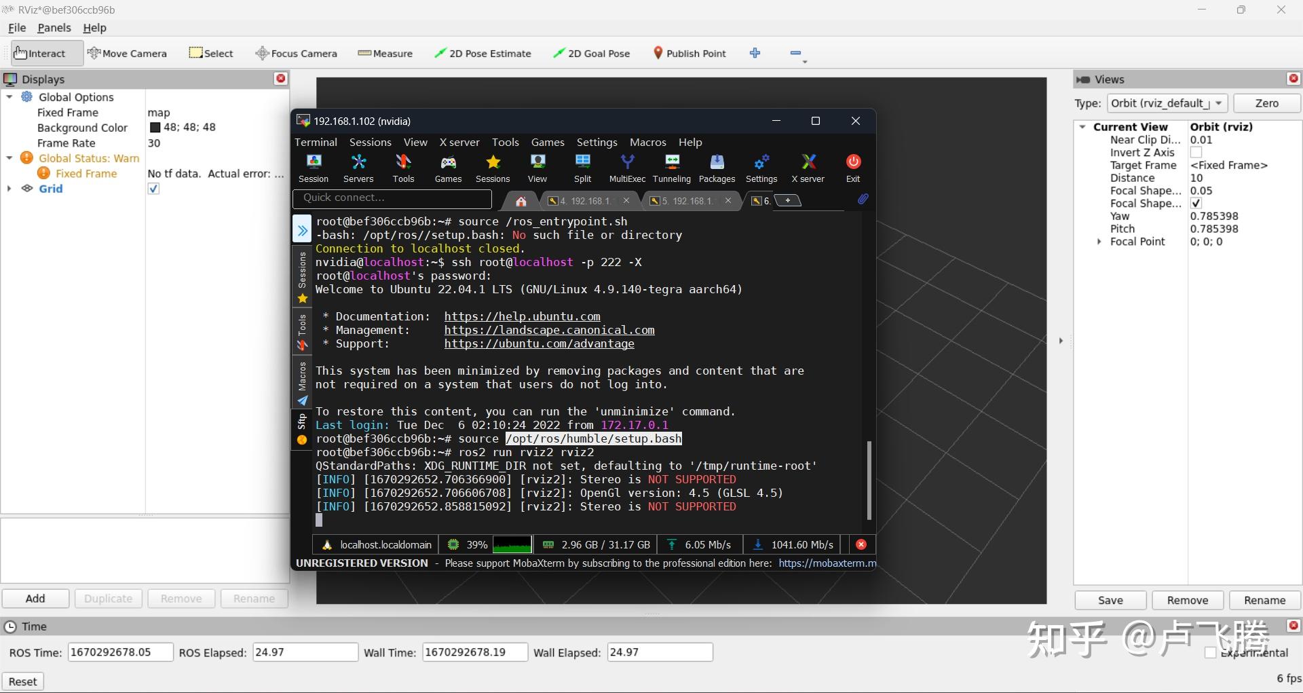Expand the Grid display item
The width and height of the screenshot is (1303, 693).
click(x=9, y=189)
